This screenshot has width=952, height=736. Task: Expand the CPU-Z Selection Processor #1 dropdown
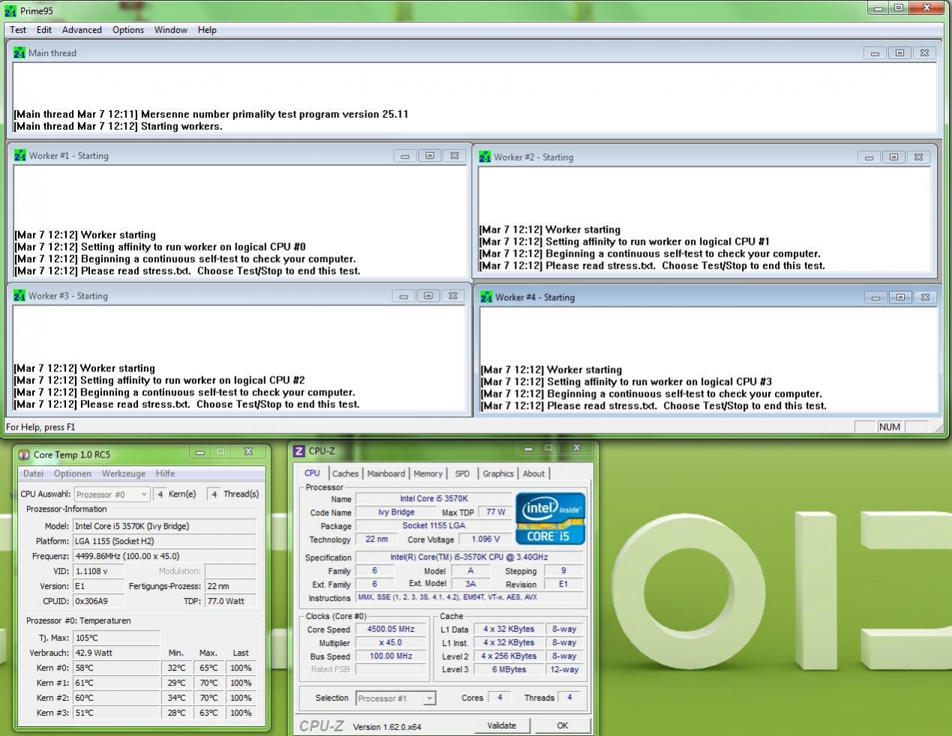click(x=429, y=698)
